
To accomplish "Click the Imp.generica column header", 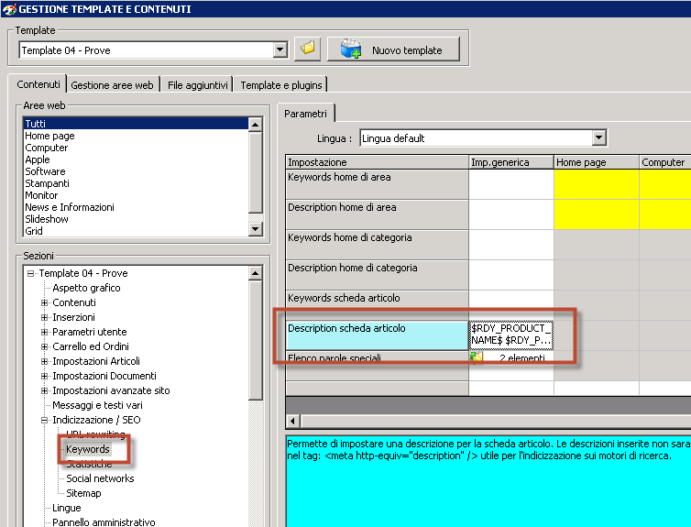I will [x=511, y=162].
